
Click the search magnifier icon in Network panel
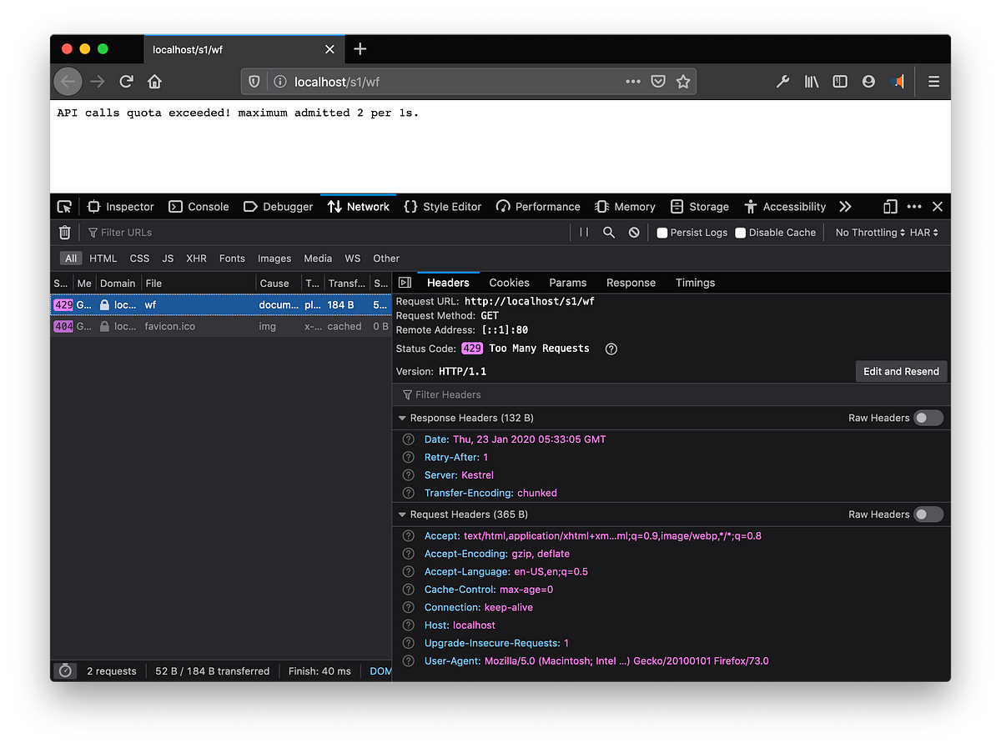click(x=609, y=233)
